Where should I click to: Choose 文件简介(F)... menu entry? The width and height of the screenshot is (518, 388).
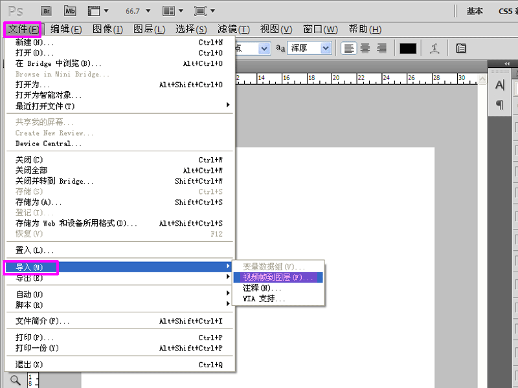pyautogui.click(x=120, y=321)
